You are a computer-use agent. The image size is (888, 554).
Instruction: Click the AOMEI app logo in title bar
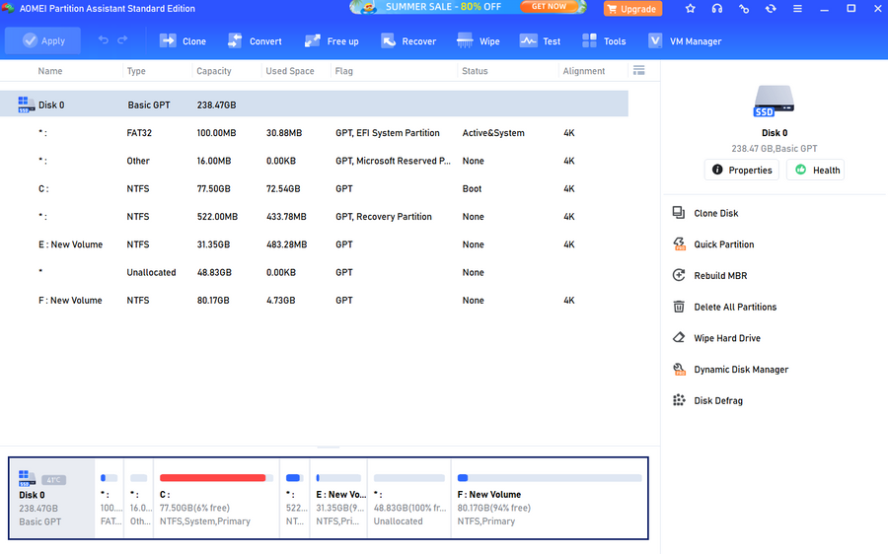click(8, 8)
